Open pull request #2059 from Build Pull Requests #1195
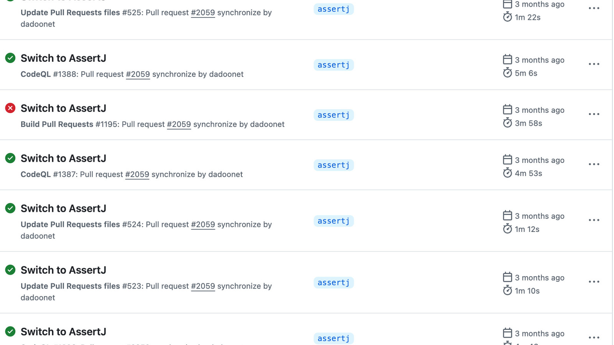This screenshot has width=614, height=345. tap(179, 124)
